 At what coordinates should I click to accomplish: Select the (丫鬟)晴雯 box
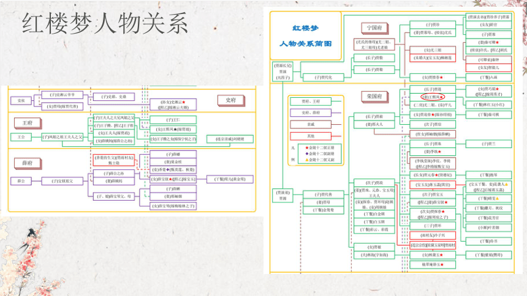tap(488, 199)
